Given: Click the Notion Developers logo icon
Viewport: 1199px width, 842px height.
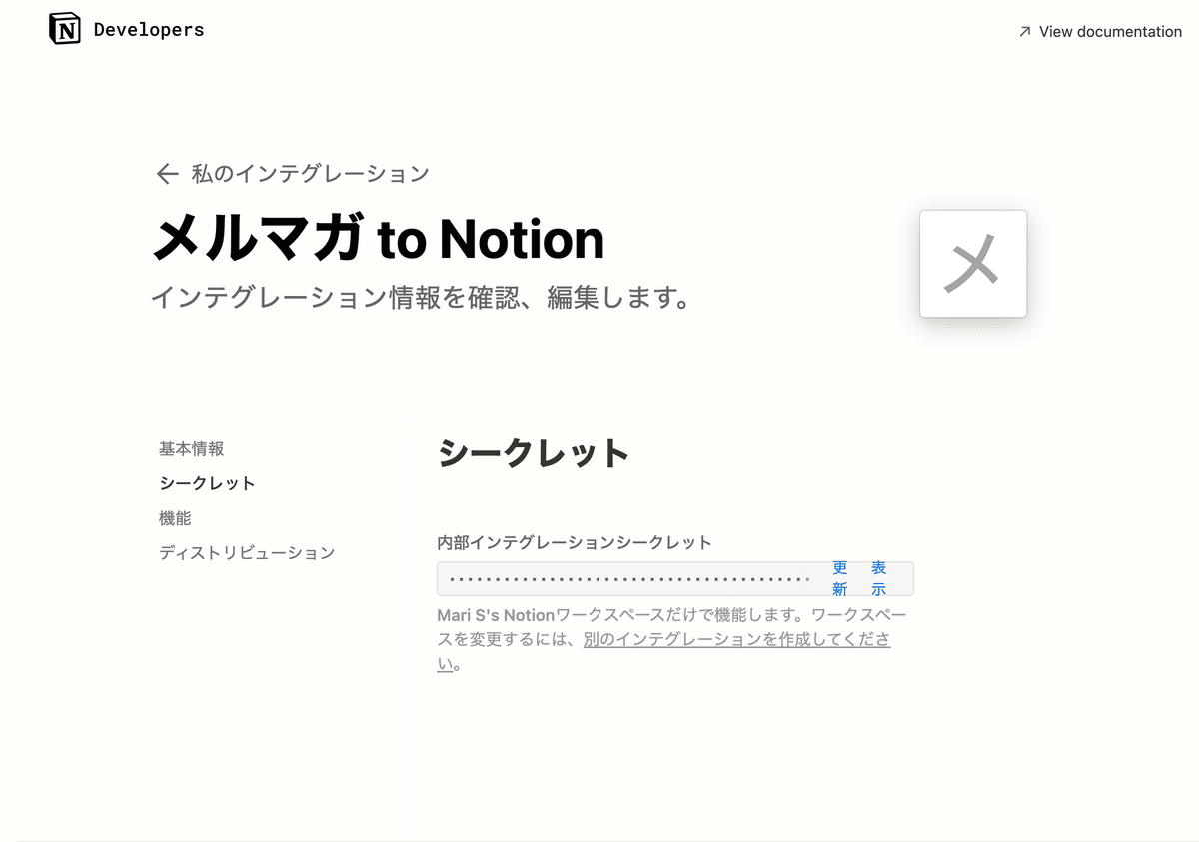Looking at the screenshot, I should (x=63, y=27).
